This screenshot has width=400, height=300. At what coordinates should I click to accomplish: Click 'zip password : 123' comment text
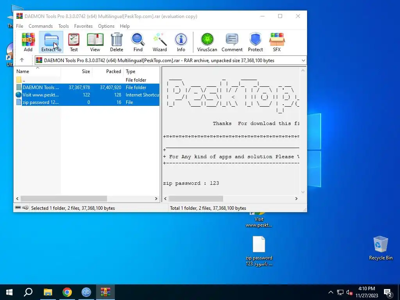point(191,183)
